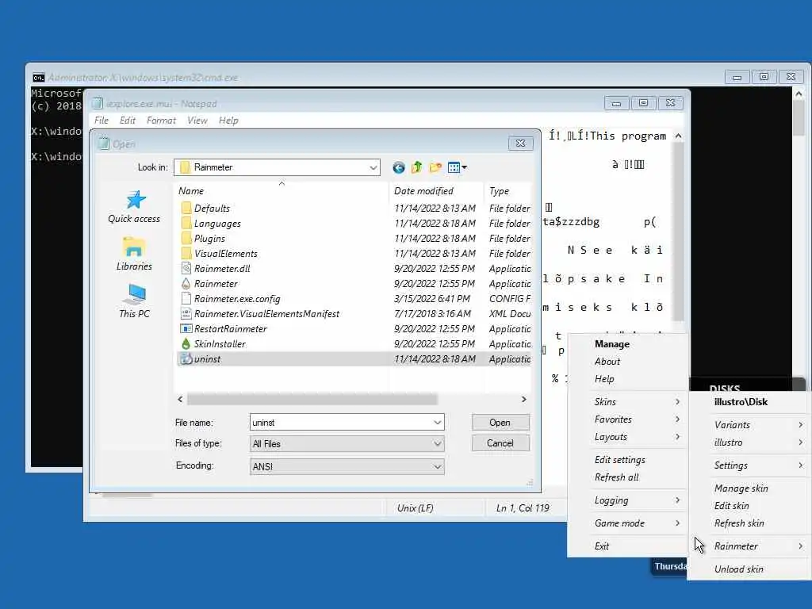Select Libraries in the places bar
Viewport: 812px width, 609px height.
coord(134,254)
